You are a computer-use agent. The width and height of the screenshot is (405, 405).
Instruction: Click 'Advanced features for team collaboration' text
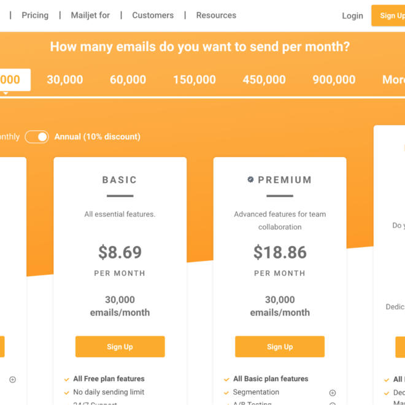(x=280, y=220)
